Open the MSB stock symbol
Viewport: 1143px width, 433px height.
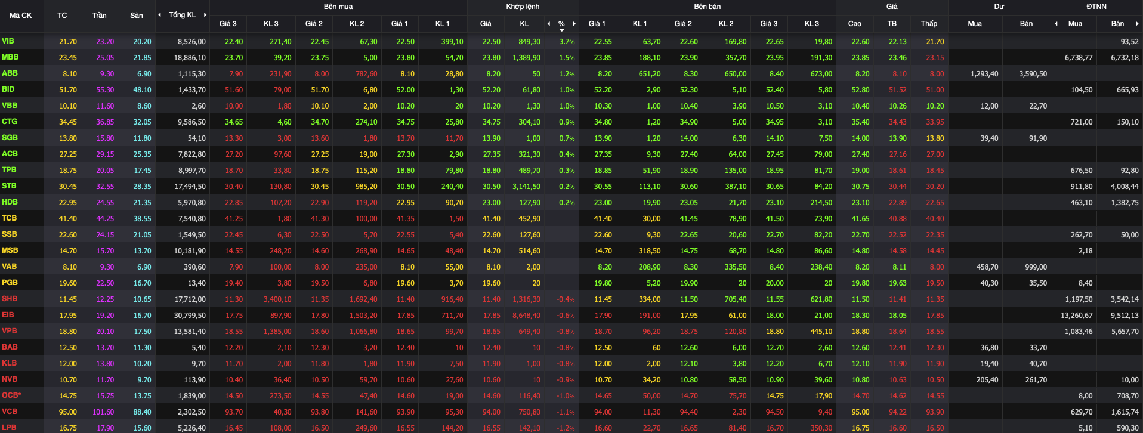[10, 250]
